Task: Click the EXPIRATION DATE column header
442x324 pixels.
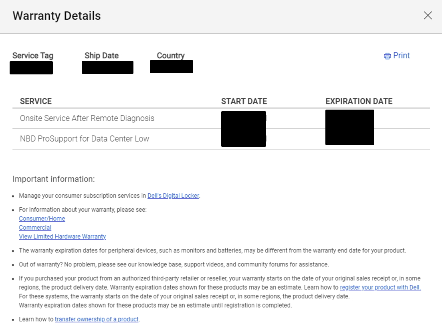Action: tap(359, 101)
